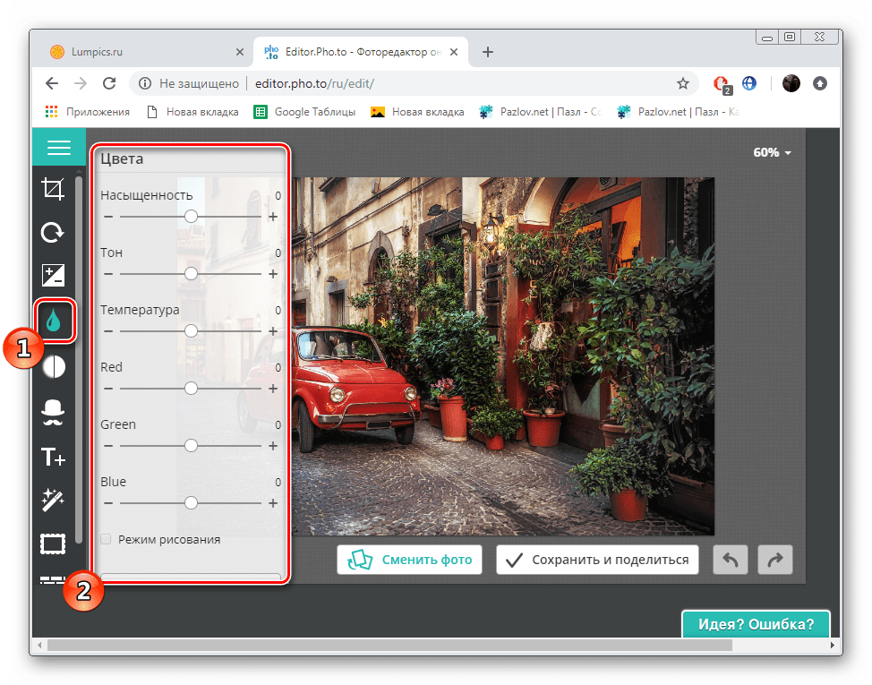
Task: Open the Идея? Ошибка? feedback button
Action: (756, 624)
